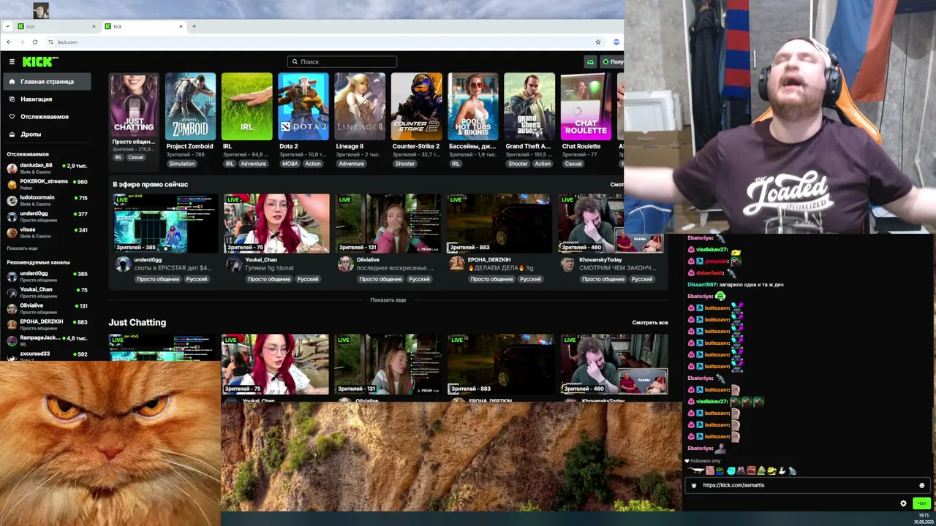Bookmark this page with the star icon
The width and height of the screenshot is (936, 526).
(597, 42)
